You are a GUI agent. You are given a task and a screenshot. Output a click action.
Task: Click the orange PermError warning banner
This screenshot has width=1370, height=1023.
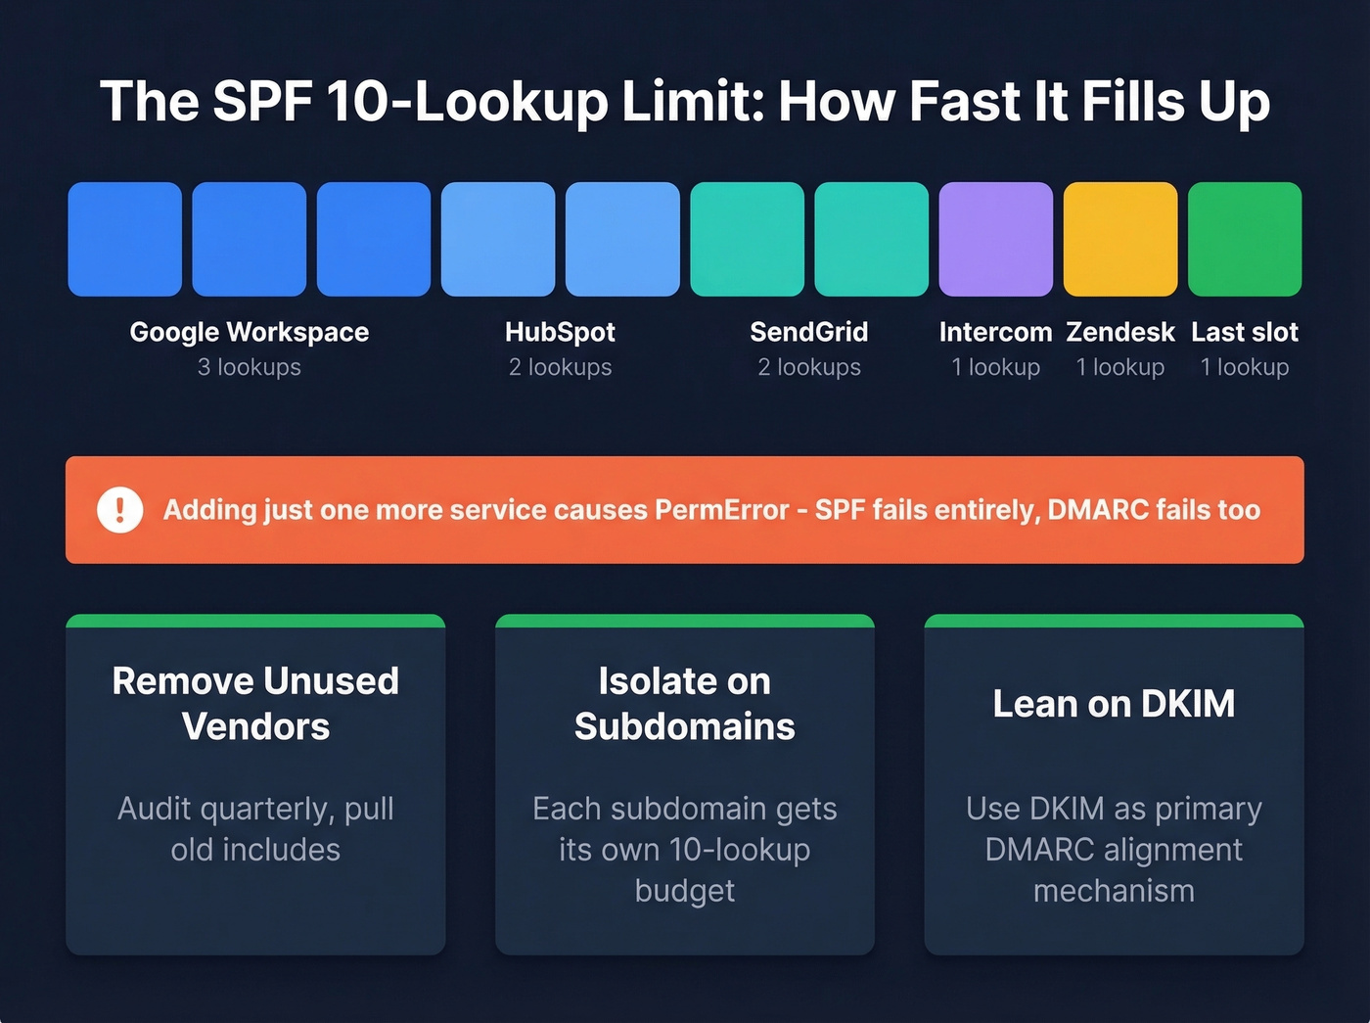[684, 509]
